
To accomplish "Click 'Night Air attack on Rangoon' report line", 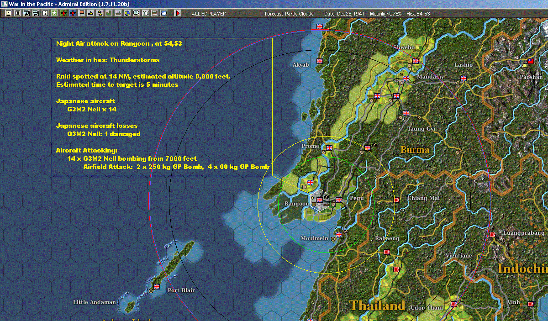I will pos(120,43).
